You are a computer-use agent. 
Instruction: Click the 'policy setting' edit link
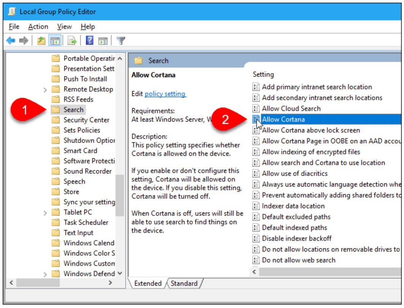(165, 93)
